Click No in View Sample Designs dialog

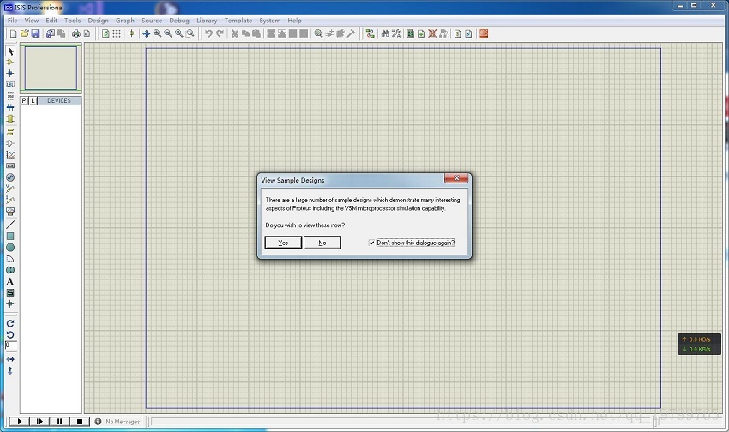(322, 243)
